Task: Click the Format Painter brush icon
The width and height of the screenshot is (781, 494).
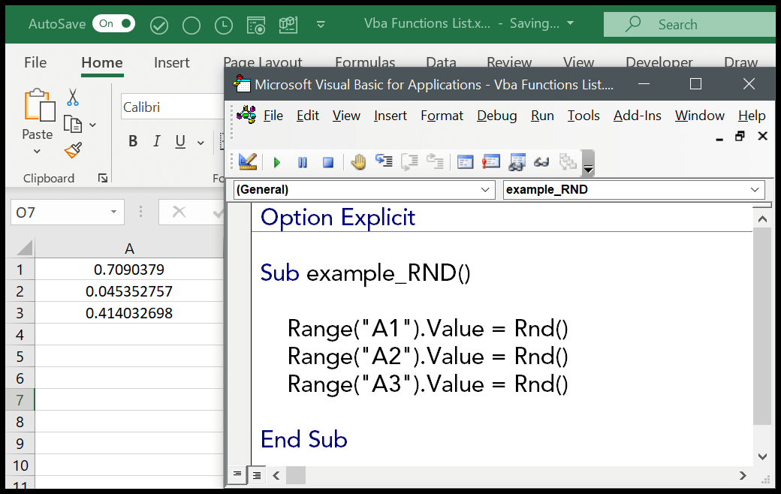Action: point(73,151)
